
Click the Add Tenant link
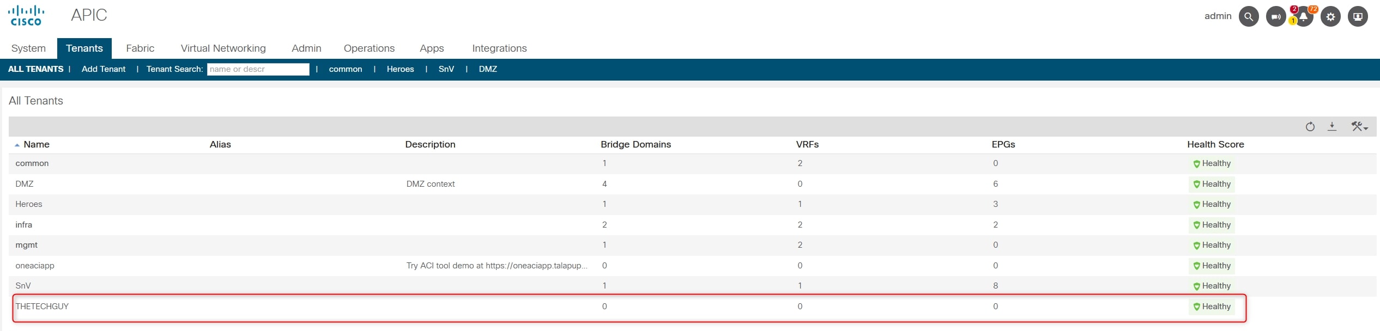pyautogui.click(x=104, y=69)
